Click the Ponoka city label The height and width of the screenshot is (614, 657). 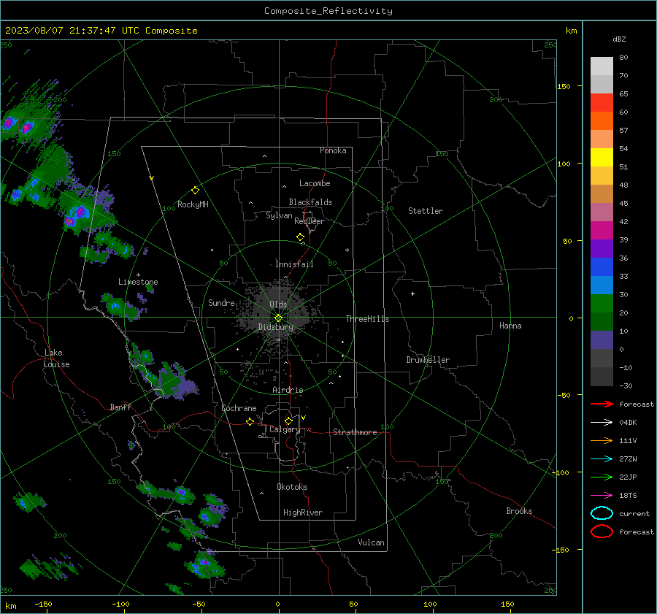pyautogui.click(x=333, y=150)
